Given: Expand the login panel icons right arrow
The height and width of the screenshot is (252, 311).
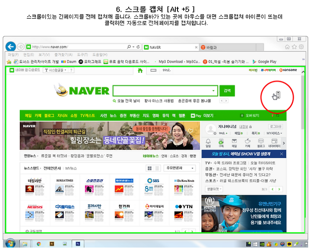Looking at the screenshot, I should tap(284, 143).
